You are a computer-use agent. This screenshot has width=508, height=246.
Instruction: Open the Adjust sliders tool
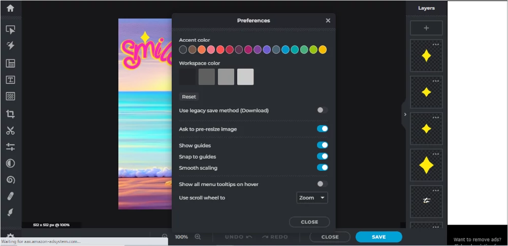(x=10, y=147)
